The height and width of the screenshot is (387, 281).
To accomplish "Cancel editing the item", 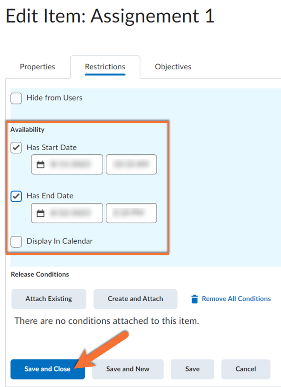I will [x=246, y=369].
